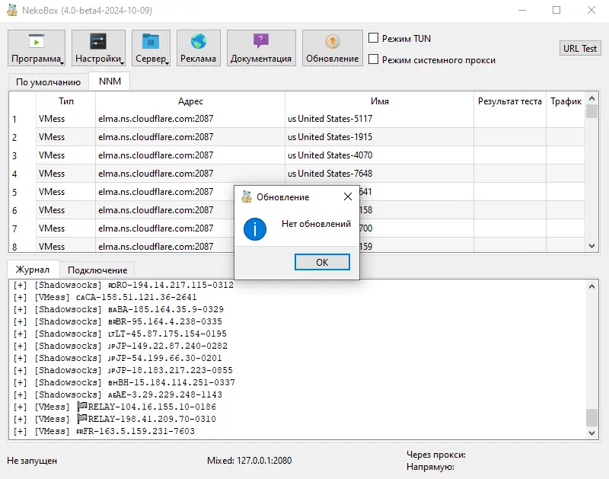The height and width of the screenshot is (479, 609).
Task: Click the Через прокси status label
Action: [x=435, y=455]
